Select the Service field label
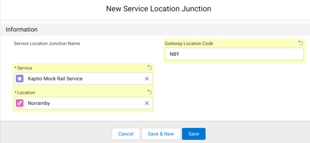This screenshot has width=310, height=143. click(25, 68)
